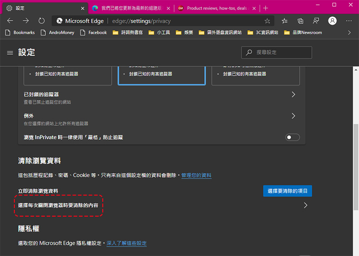
Task: Expand the 例外 exceptions section
Action: pyautogui.click(x=293, y=116)
